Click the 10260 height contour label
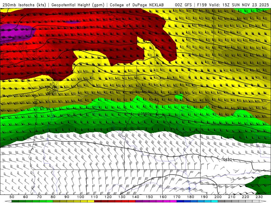The image size is (271, 203). (81, 27)
